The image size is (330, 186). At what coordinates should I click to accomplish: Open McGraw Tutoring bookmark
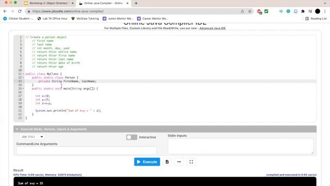(85, 19)
